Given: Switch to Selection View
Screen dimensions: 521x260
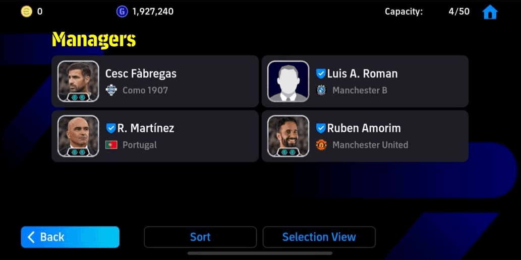Looking at the screenshot, I should click(319, 237).
